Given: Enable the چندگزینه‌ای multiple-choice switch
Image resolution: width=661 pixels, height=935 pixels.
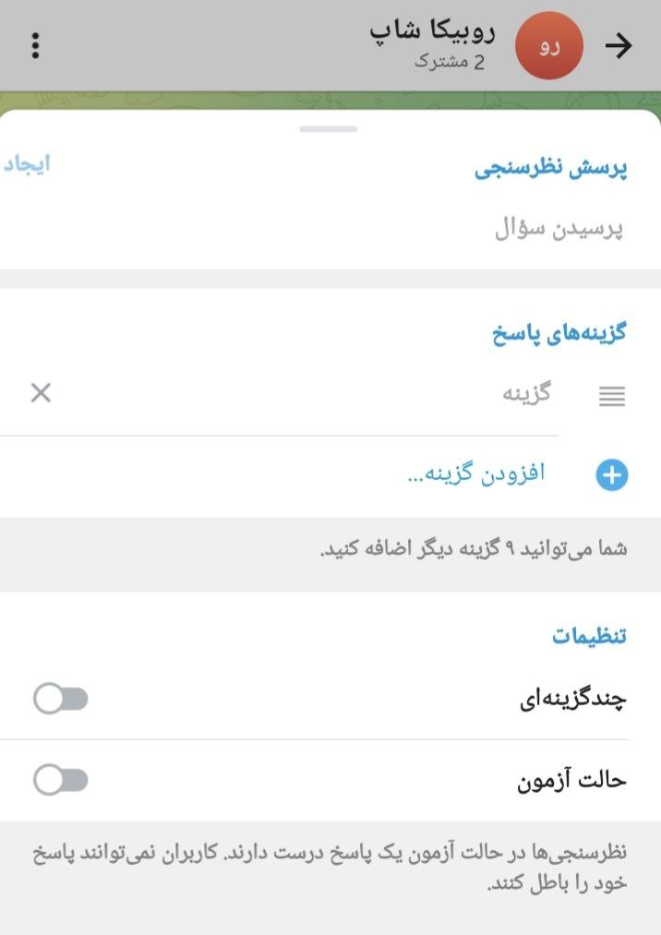Looking at the screenshot, I should tap(61, 700).
